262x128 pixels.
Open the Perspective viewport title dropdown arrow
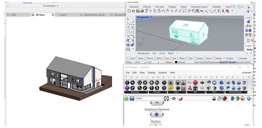point(152,17)
